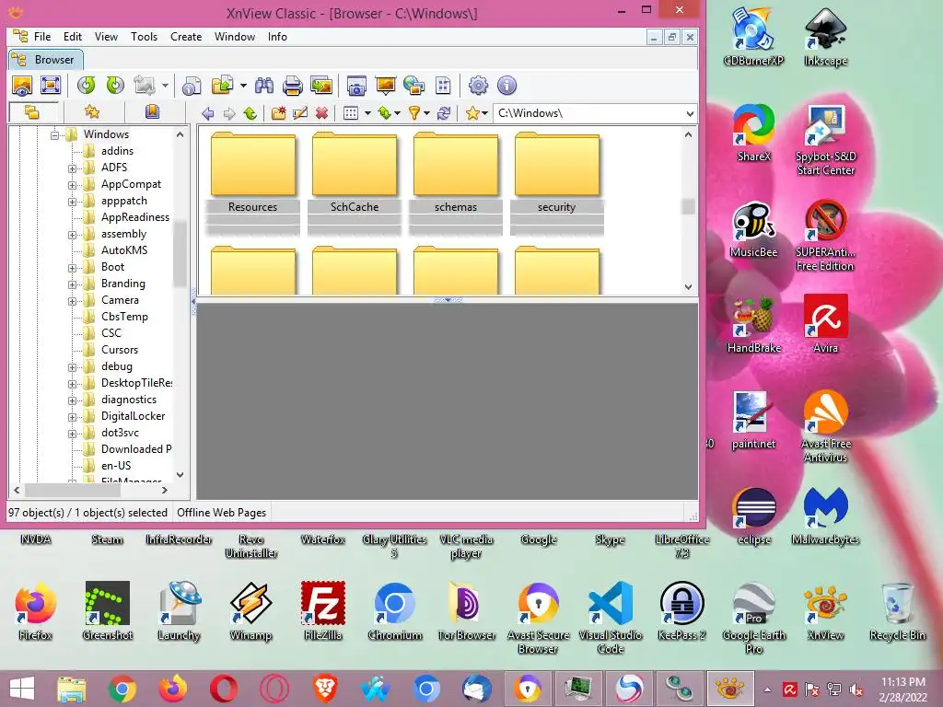Click the Windows Start button
This screenshot has width=943, height=707.
[22, 689]
